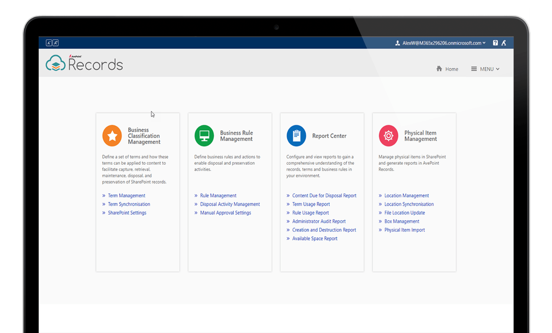Open Term Synchronisation link
The height and width of the screenshot is (333, 552).
click(129, 204)
